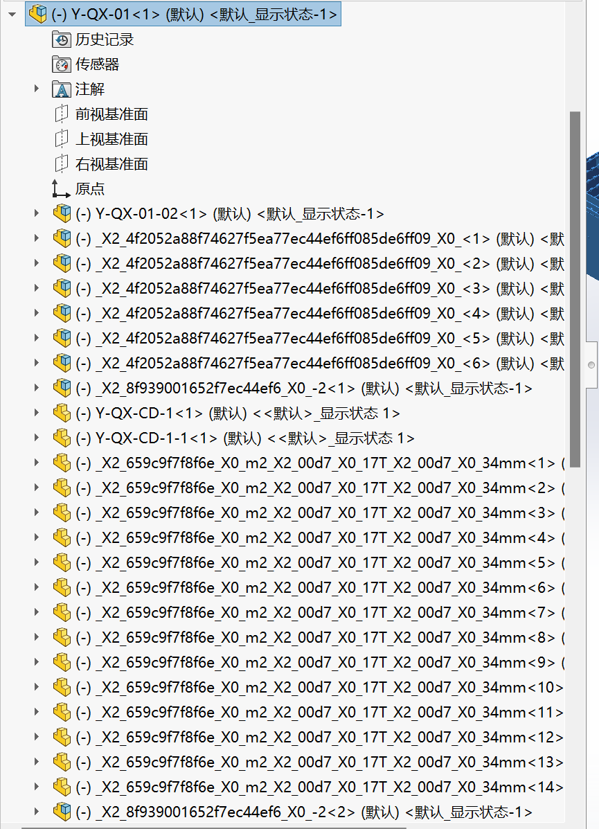Collapse the root Y-QX-01<1> tree node
The height and width of the screenshot is (829, 599).
pos(12,14)
